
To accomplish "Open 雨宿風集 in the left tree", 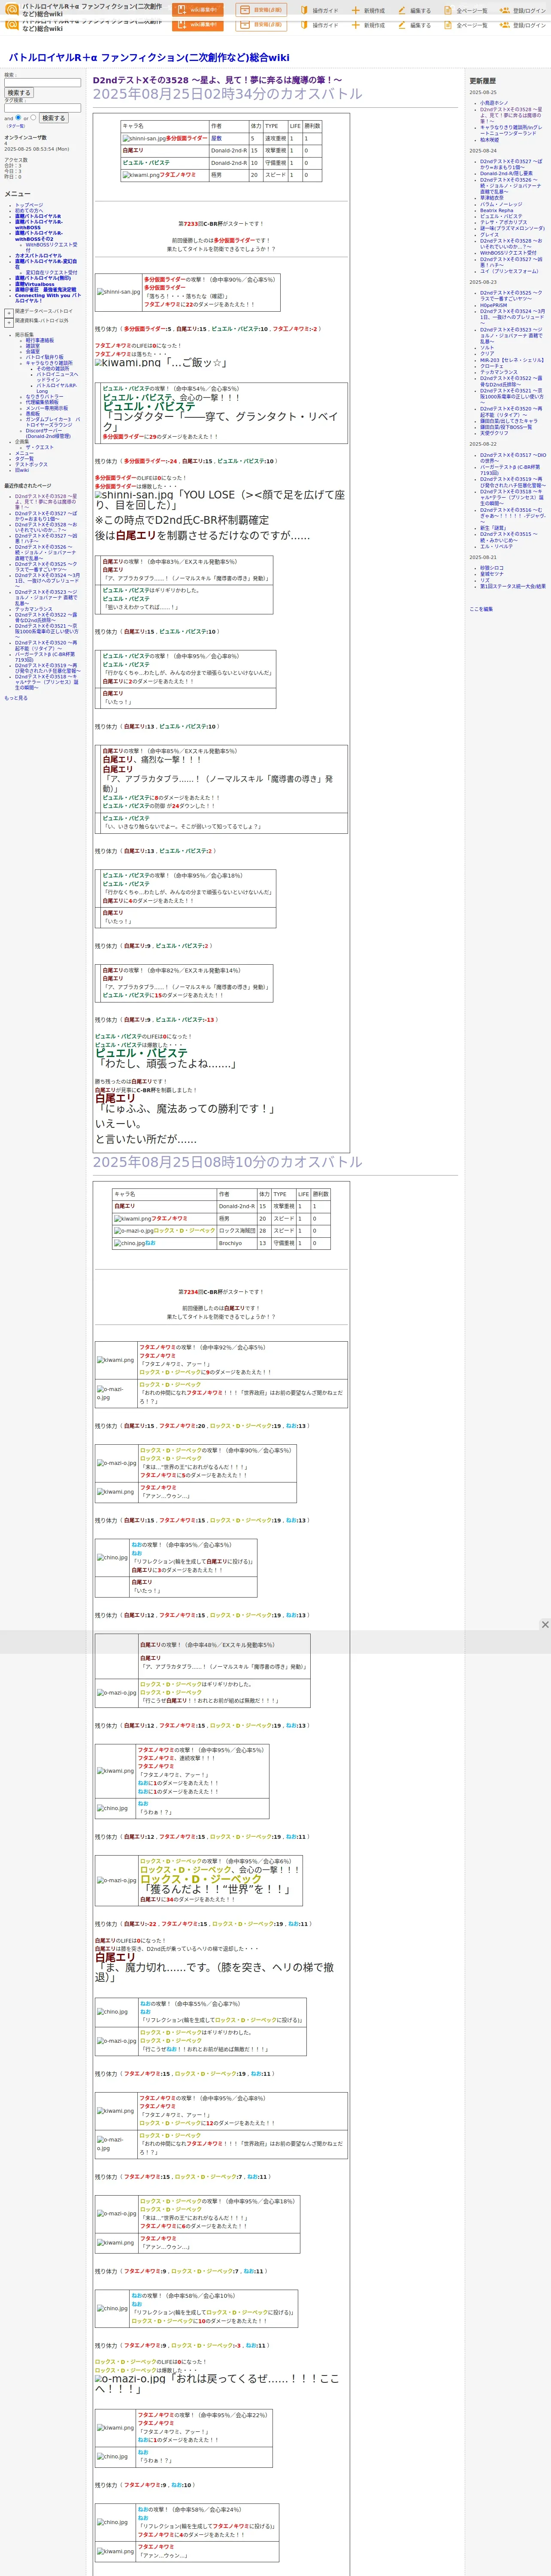I will click(x=24, y=335).
